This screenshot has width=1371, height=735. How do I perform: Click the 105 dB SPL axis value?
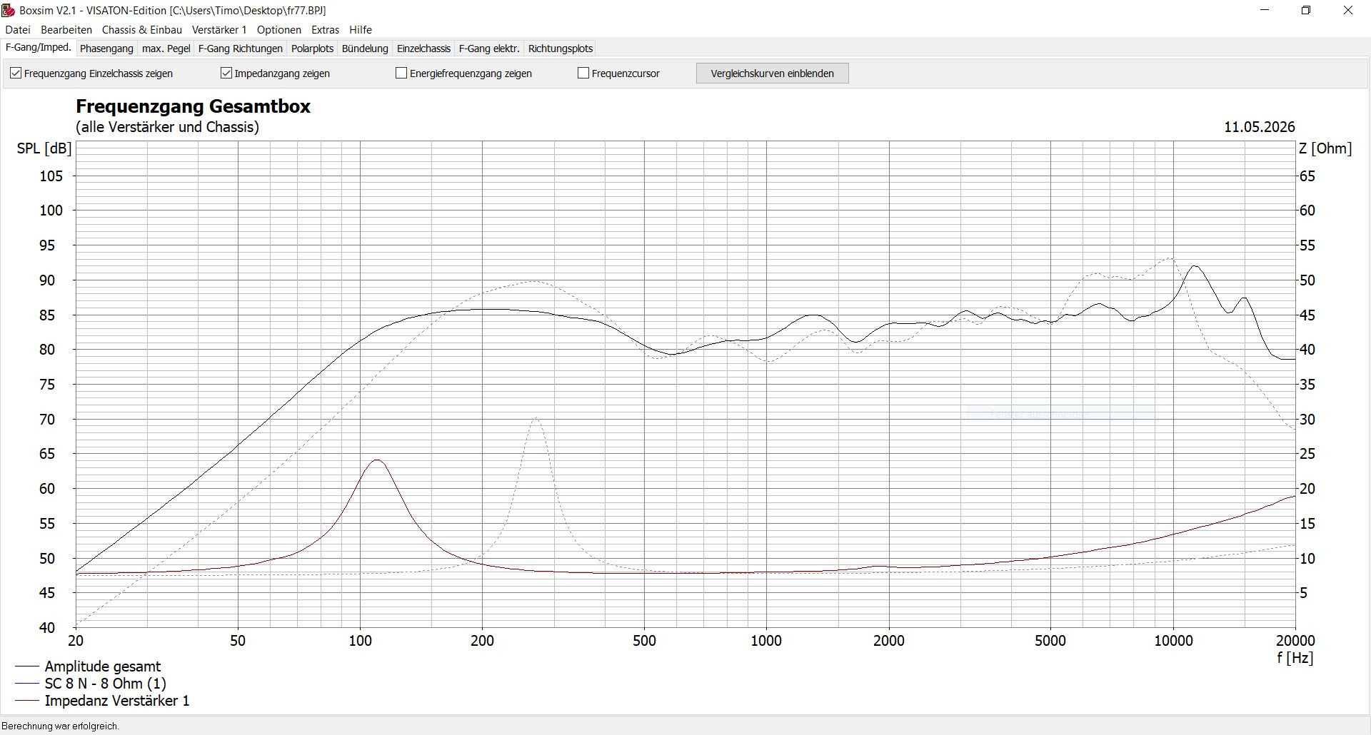[x=51, y=176]
